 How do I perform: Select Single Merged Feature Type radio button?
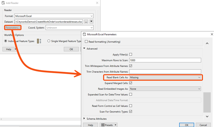(x=49, y=41)
